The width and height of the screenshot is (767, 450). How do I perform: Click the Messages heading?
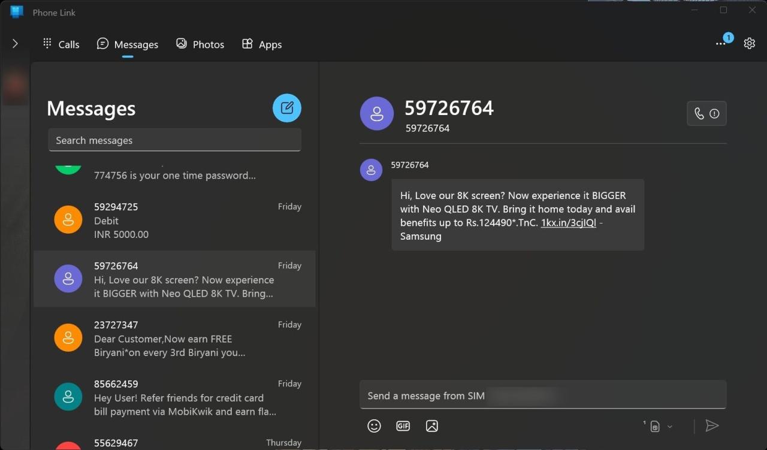tap(91, 108)
